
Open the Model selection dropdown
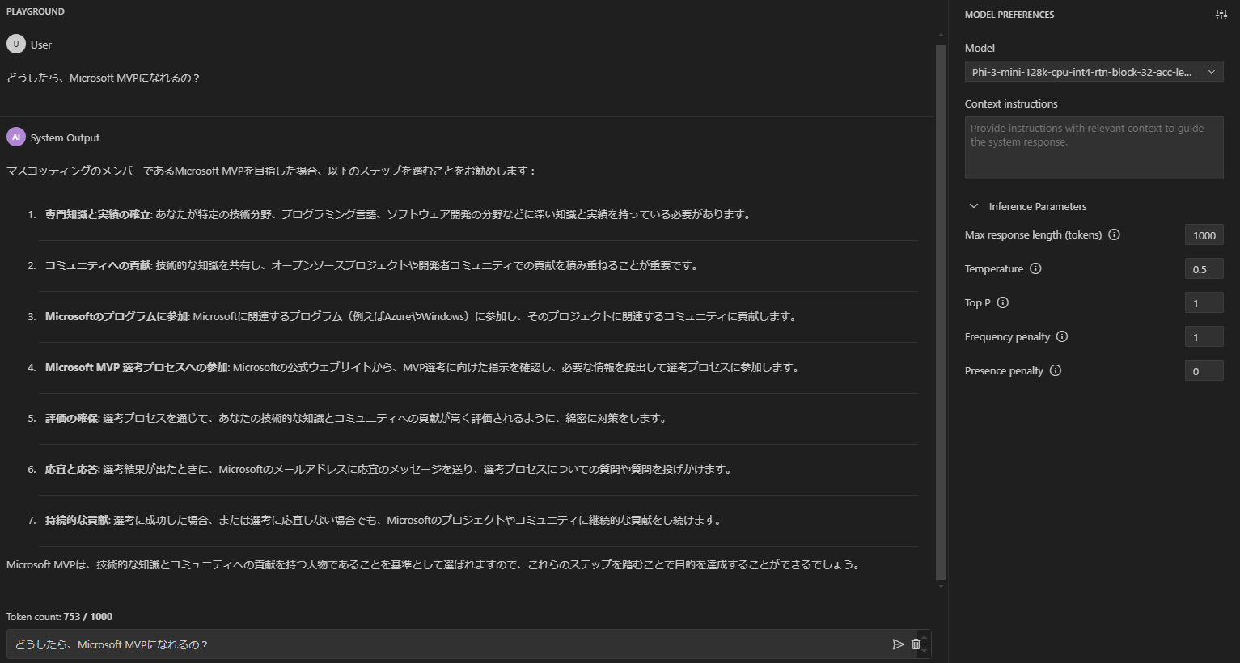1094,71
